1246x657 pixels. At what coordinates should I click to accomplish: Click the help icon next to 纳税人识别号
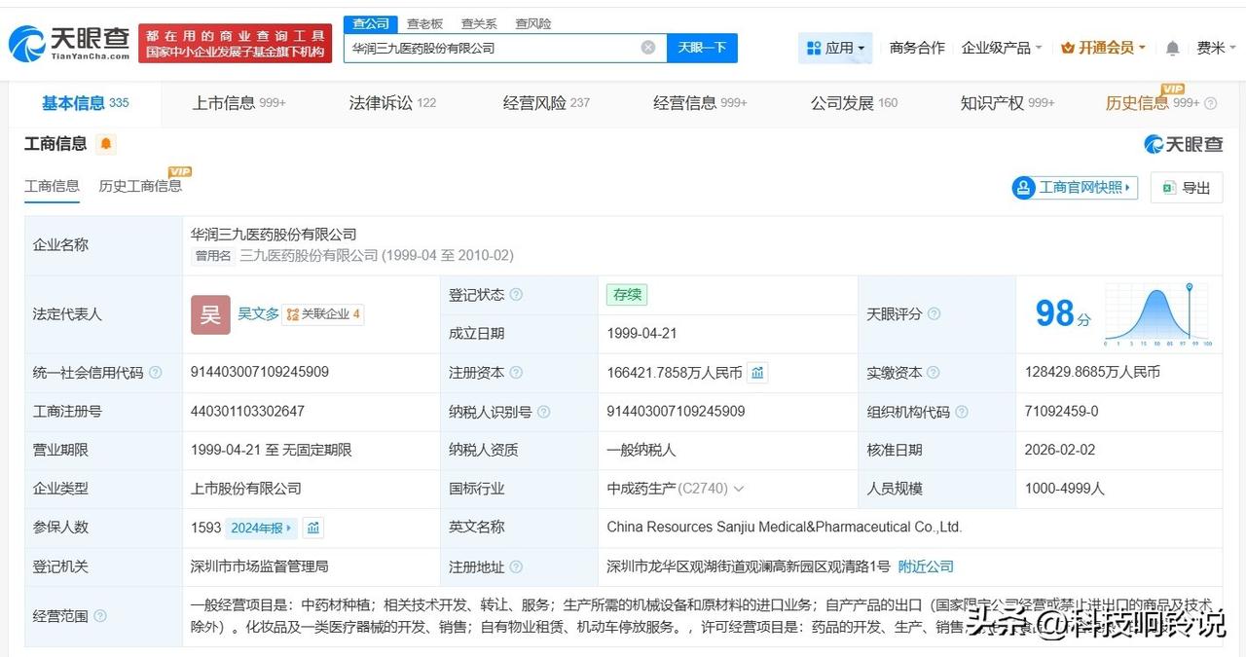tap(543, 412)
